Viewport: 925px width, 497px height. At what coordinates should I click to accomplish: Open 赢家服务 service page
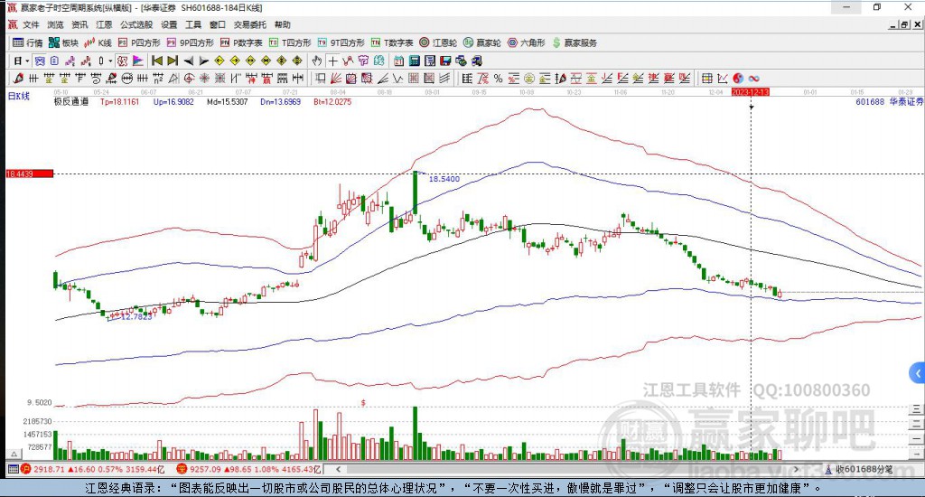575,42
